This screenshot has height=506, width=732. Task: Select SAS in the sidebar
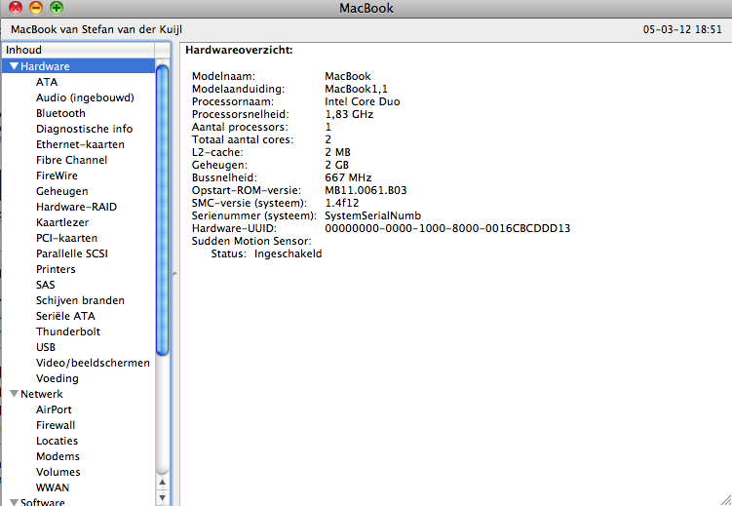45,285
